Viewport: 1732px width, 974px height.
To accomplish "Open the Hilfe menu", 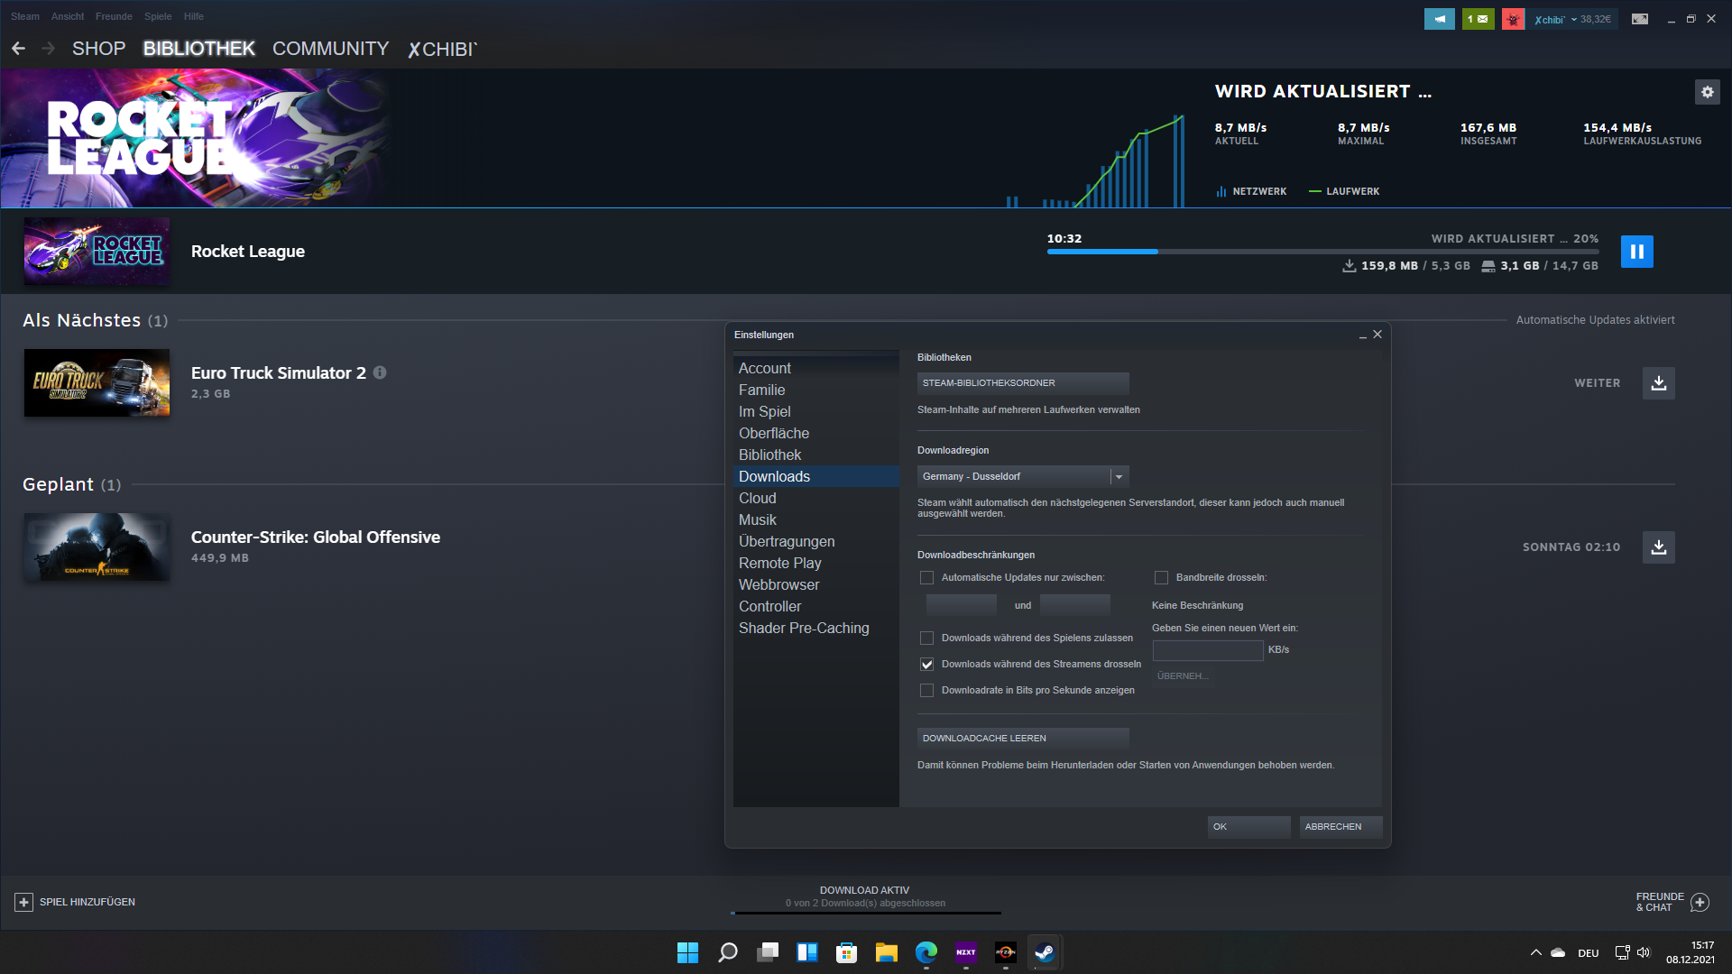I will click(194, 16).
